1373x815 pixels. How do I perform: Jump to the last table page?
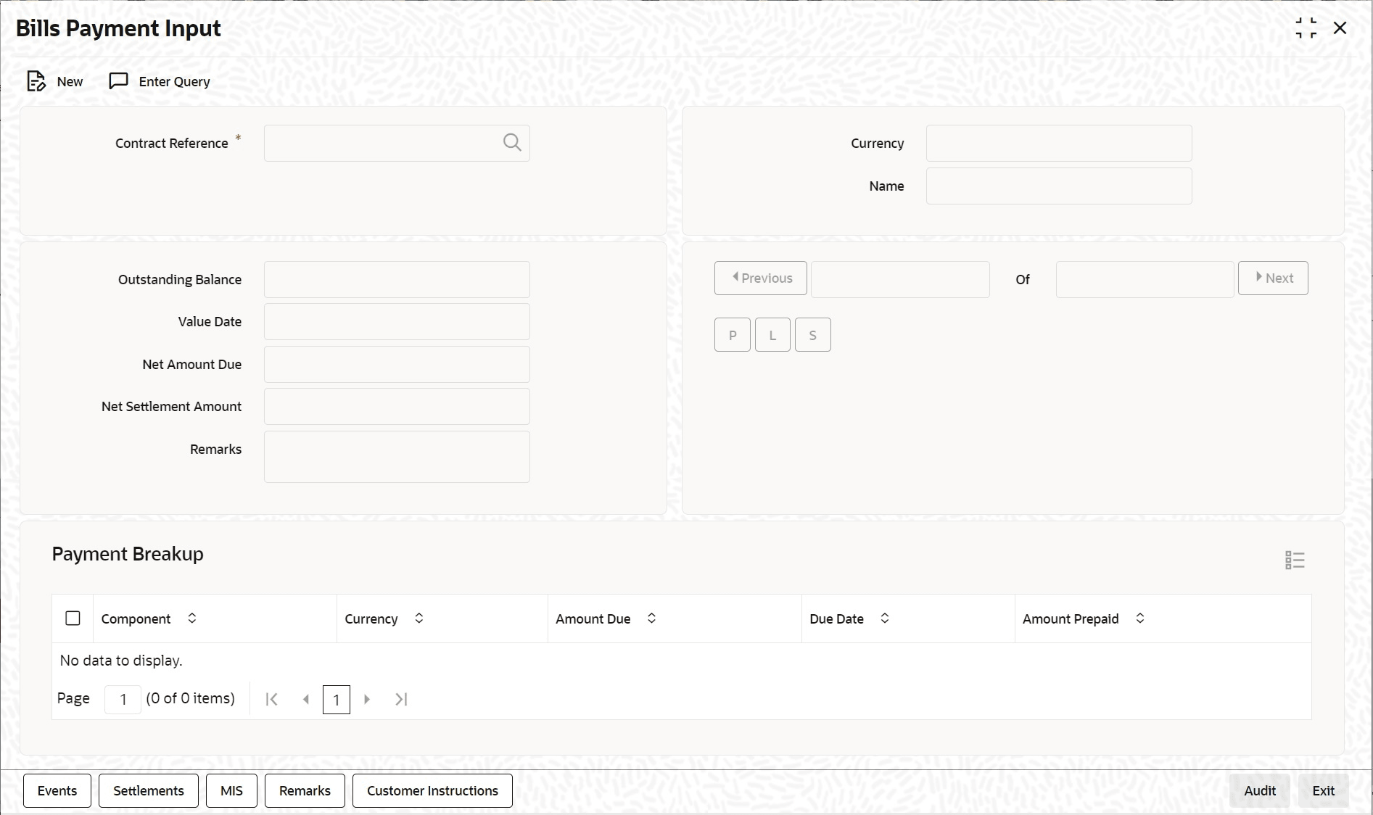pyautogui.click(x=401, y=699)
